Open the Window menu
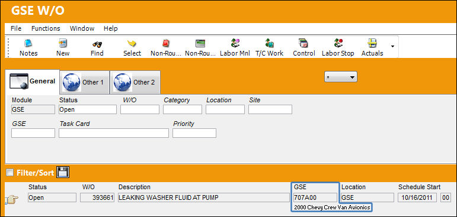The image size is (457, 217). point(82,28)
